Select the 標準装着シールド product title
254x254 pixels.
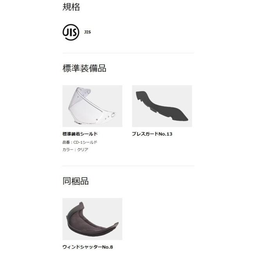[80, 134]
